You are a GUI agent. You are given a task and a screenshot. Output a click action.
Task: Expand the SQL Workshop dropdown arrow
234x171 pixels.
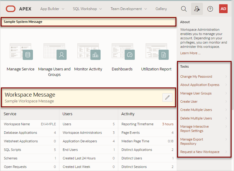point(101,9)
